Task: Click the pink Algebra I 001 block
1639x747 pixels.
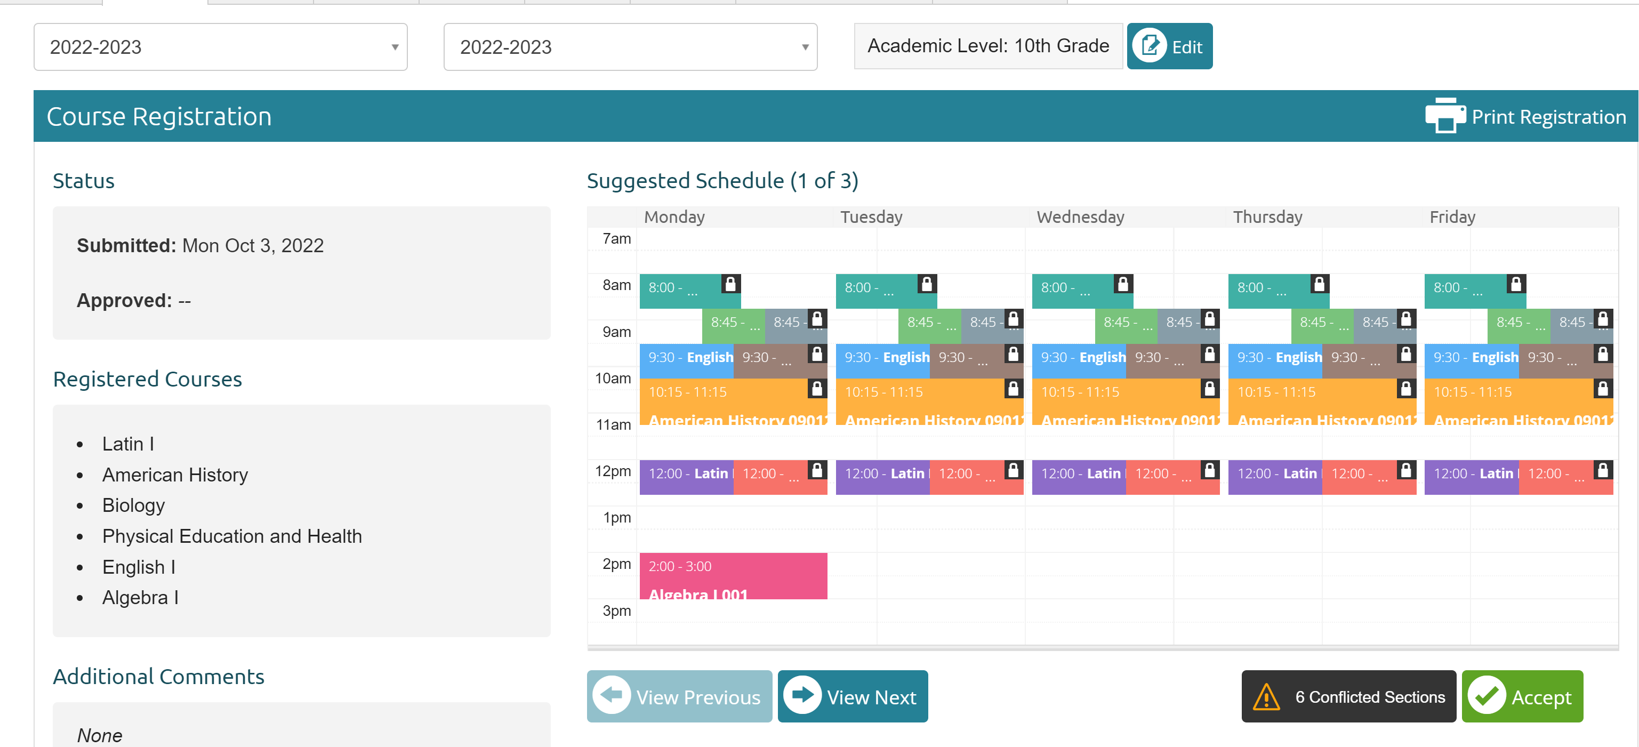Action: click(x=733, y=576)
